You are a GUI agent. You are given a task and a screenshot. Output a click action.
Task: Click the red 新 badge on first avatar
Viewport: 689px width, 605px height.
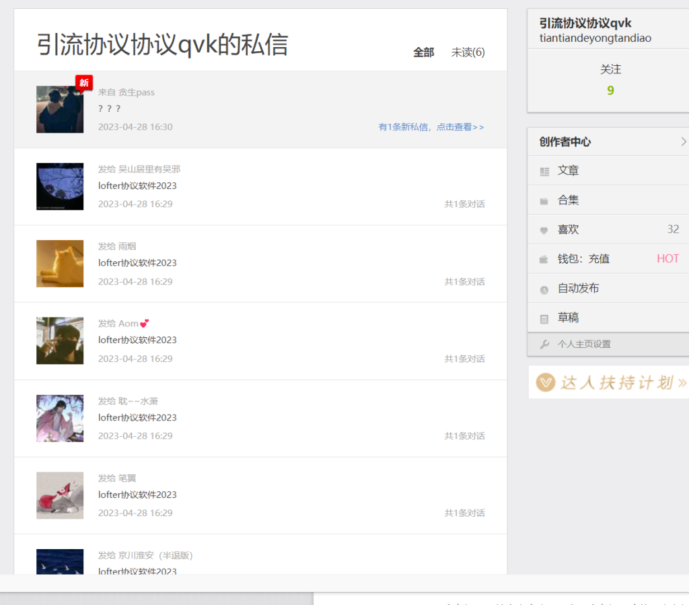(x=83, y=83)
